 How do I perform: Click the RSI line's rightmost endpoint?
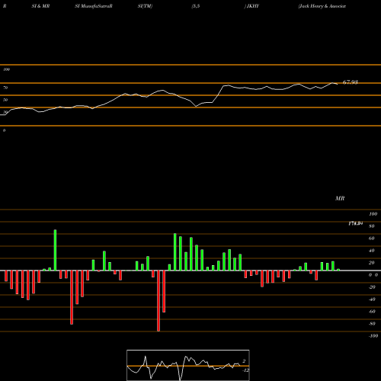click(x=338, y=84)
